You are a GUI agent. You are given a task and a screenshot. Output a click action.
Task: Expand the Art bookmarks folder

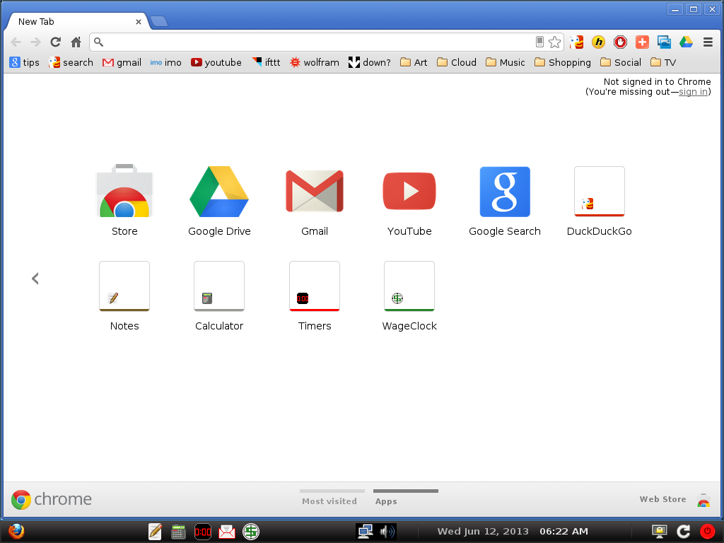414,62
